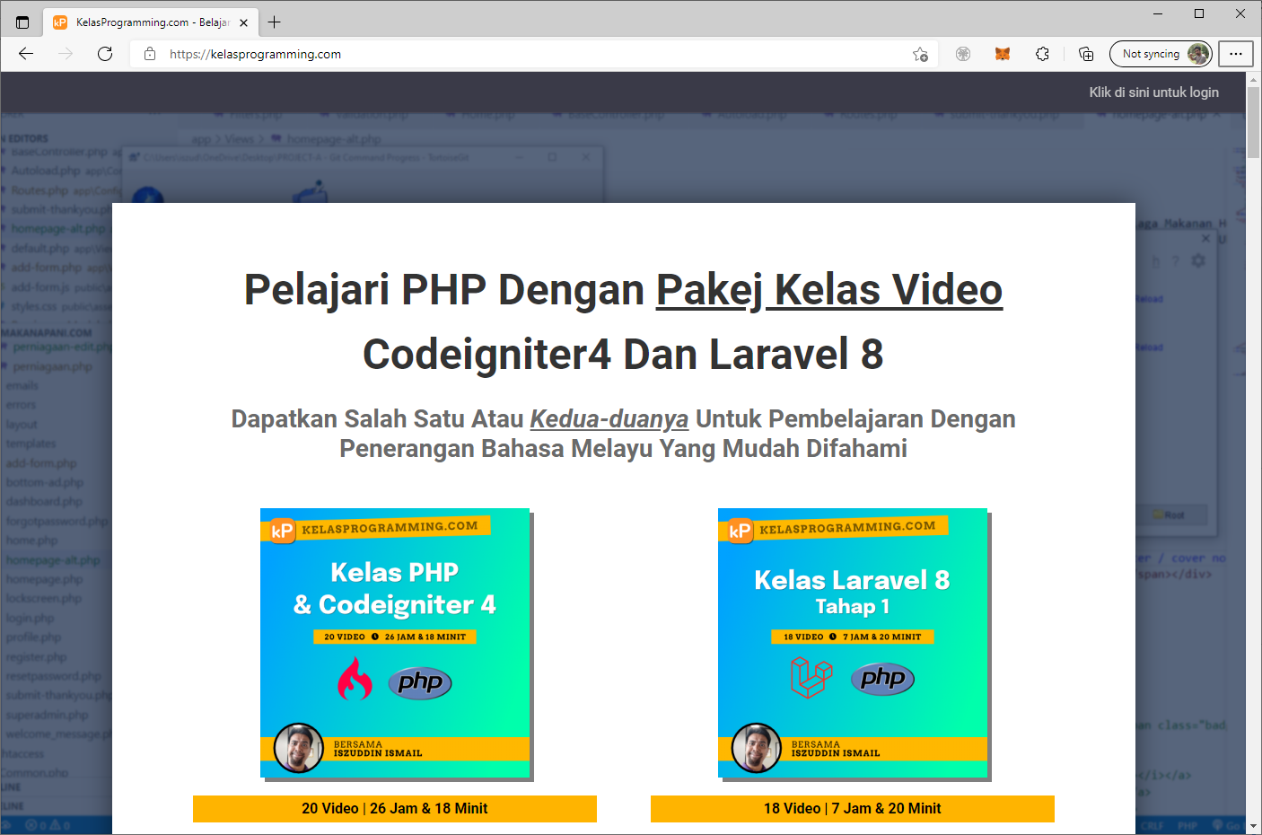This screenshot has height=835, width=1262.
Task: Click the CodeIgniter flame logo
Action: point(355,679)
